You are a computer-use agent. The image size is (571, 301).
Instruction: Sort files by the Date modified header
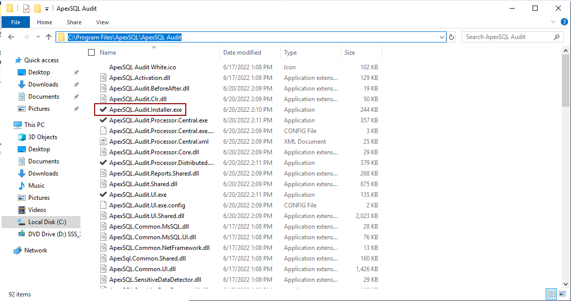(242, 53)
